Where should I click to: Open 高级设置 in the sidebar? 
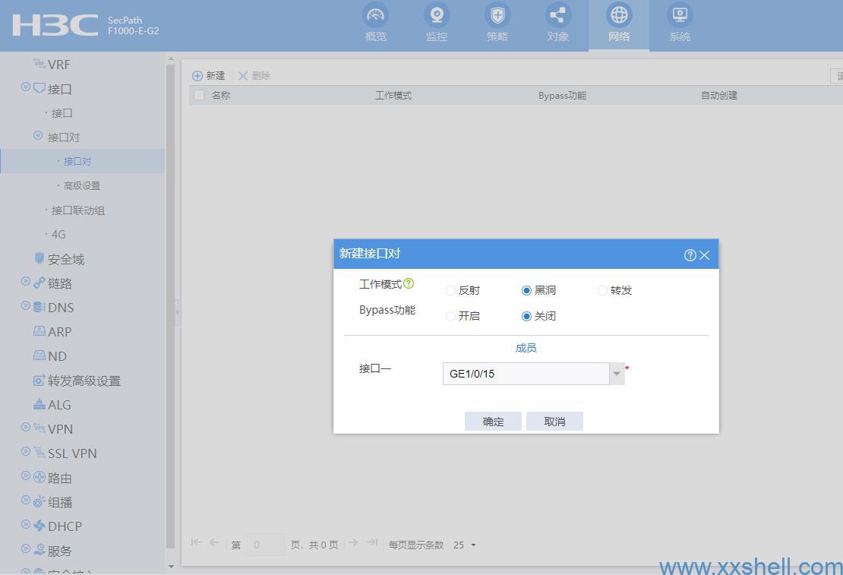(x=81, y=186)
